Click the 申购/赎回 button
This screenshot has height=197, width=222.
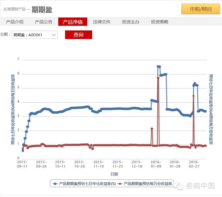(x=201, y=9)
